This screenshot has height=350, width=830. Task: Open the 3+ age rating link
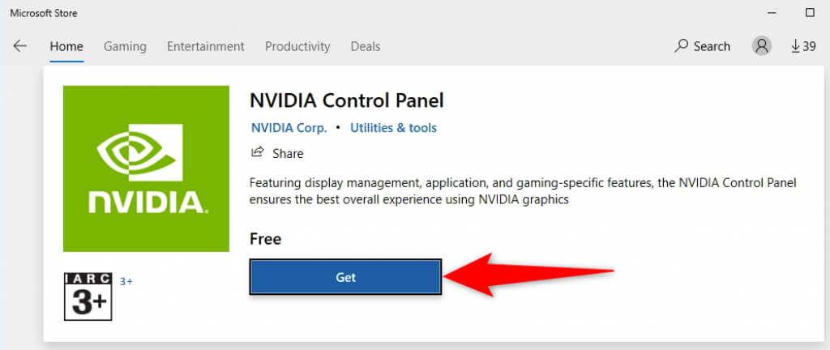126,281
